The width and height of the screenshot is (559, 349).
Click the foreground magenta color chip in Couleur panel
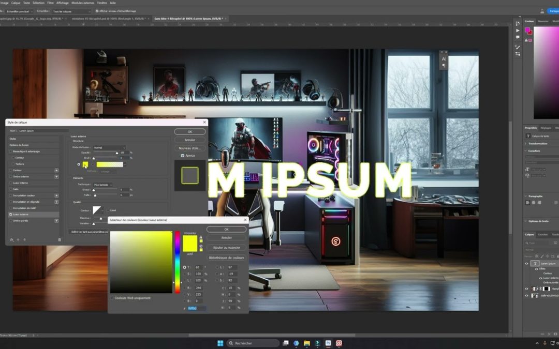click(x=527, y=30)
